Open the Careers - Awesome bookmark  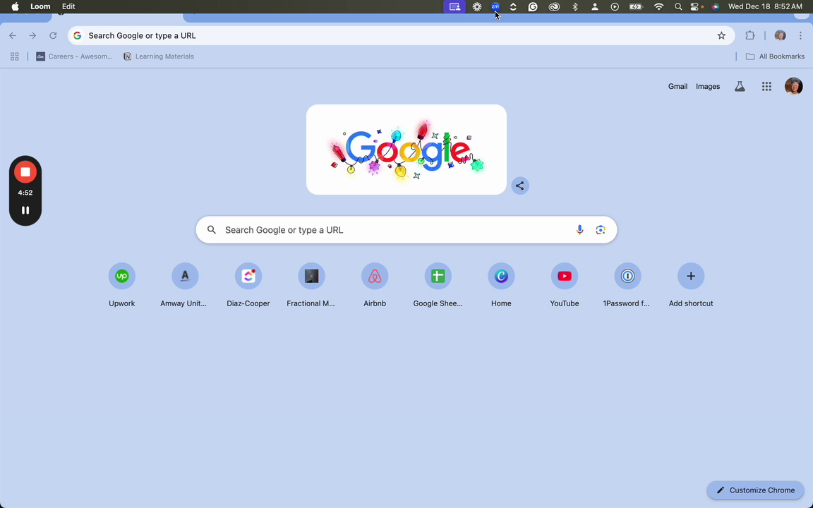click(x=74, y=56)
